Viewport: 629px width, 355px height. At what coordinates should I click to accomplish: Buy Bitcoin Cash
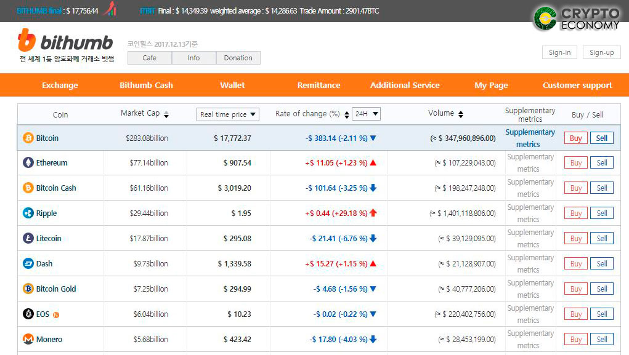[x=575, y=188]
